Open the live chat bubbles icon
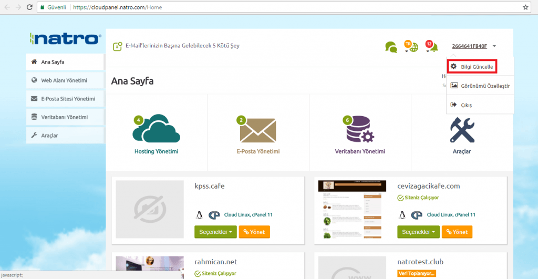This screenshot has width=538, height=279. point(391,47)
